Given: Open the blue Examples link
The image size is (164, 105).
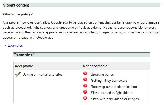Looking at the screenshot, I should (x=15, y=46).
